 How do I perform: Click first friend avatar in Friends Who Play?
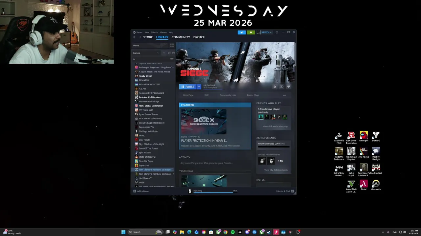tap(261, 117)
